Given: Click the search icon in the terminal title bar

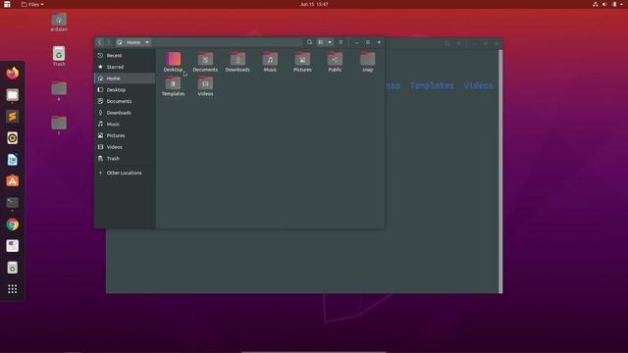Looking at the screenshot, I should [447, 43].
